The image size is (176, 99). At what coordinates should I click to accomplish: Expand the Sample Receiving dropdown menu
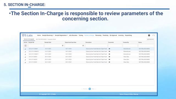(48, 35)
